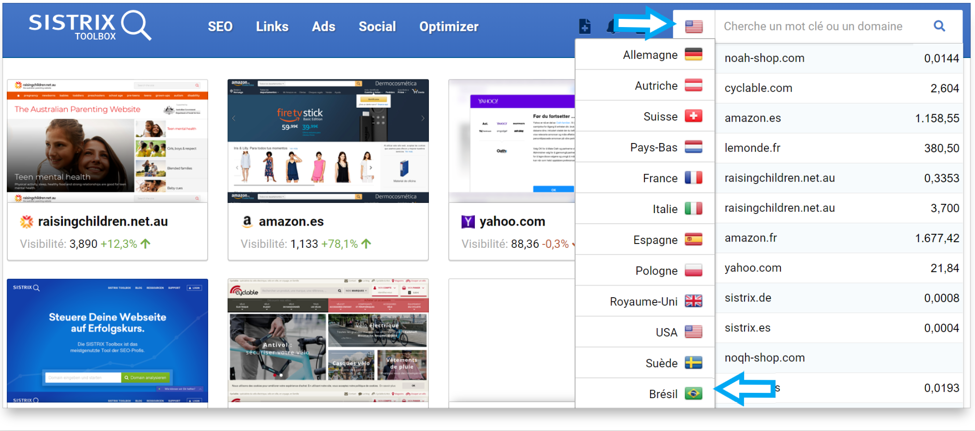Open SISTRIX website card thumbnail
The image size is (975, 431).
tap(107, 341)
